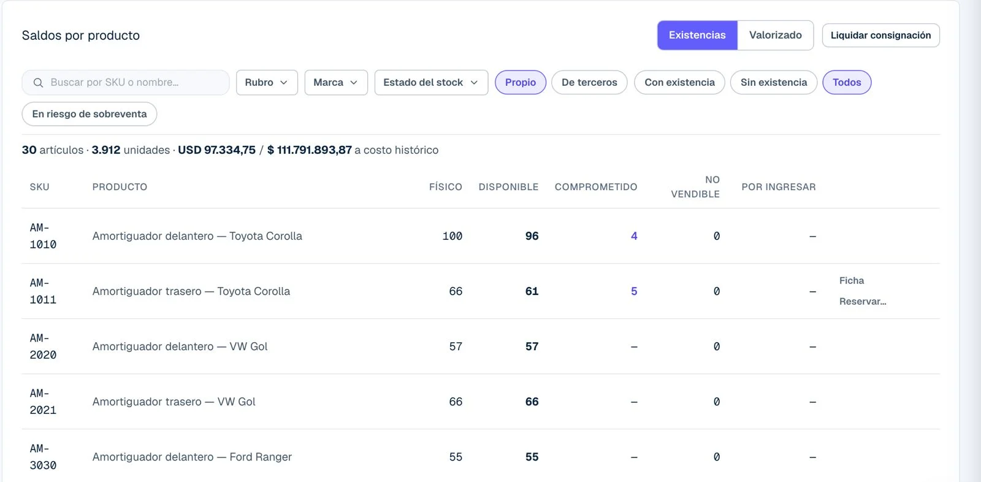The image size is (981, 482).
Task: Click the SKU column header
Action: click(39, 187)
